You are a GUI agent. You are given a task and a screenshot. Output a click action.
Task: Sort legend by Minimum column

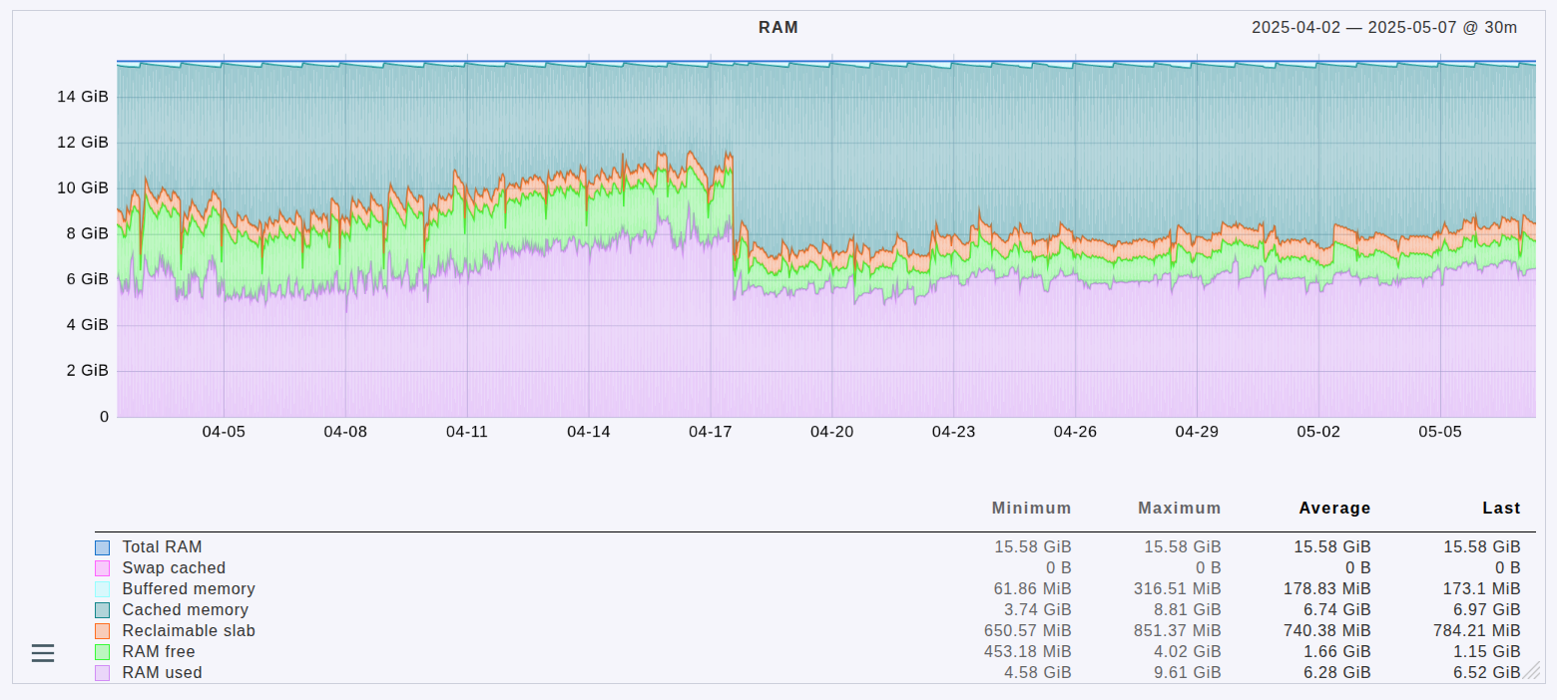pyautogui.click(x=1031, y=509)
